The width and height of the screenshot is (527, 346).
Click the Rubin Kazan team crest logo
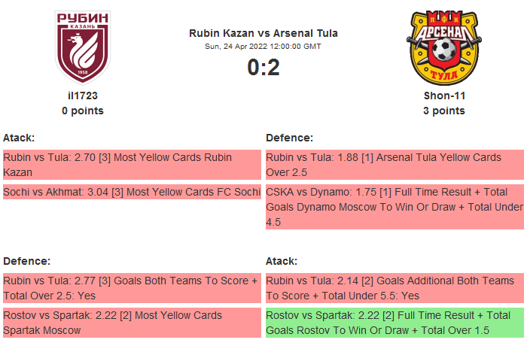(83, 46)
